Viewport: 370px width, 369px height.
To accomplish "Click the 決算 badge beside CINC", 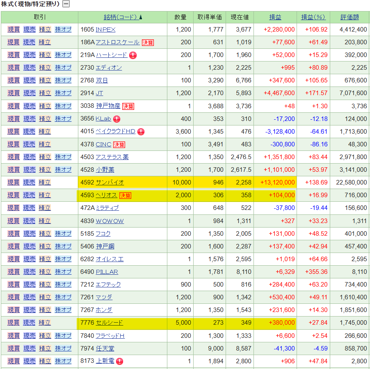I will pos(119,145).
